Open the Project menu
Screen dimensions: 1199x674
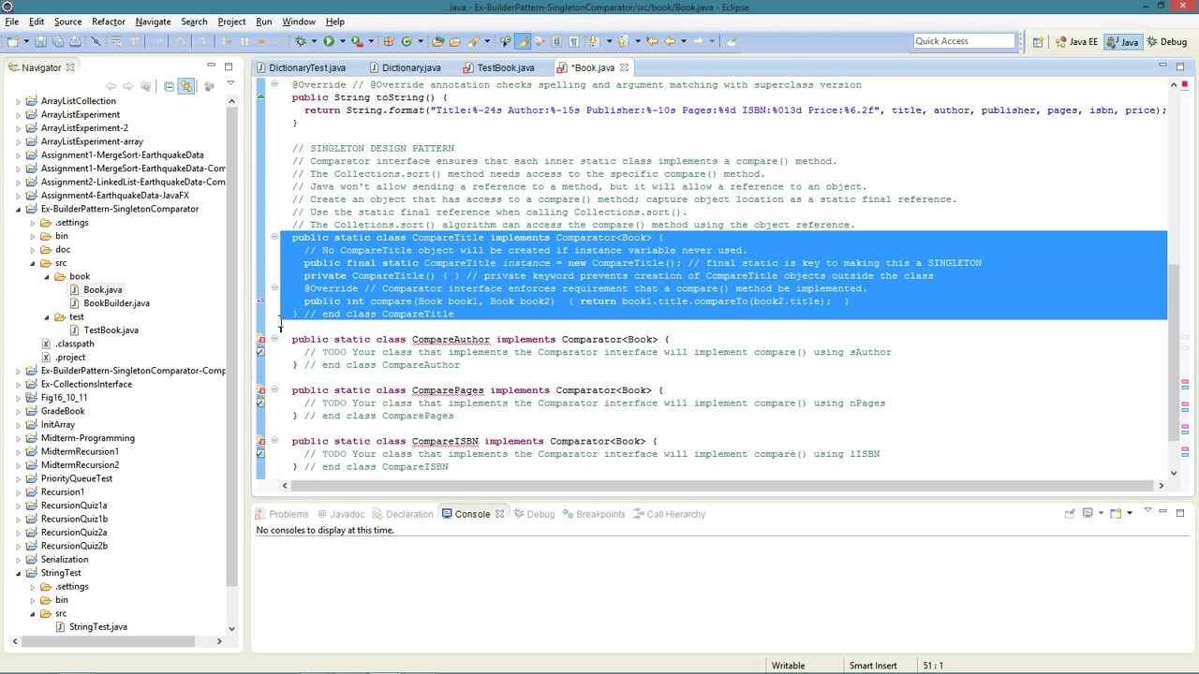(231, 21)
